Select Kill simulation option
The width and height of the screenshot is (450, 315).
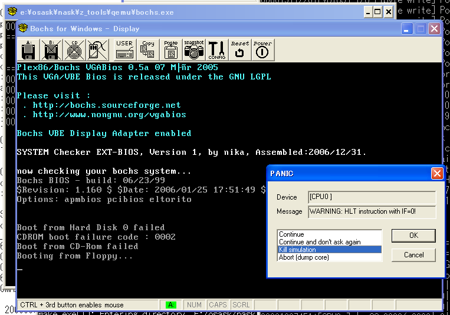330,250
